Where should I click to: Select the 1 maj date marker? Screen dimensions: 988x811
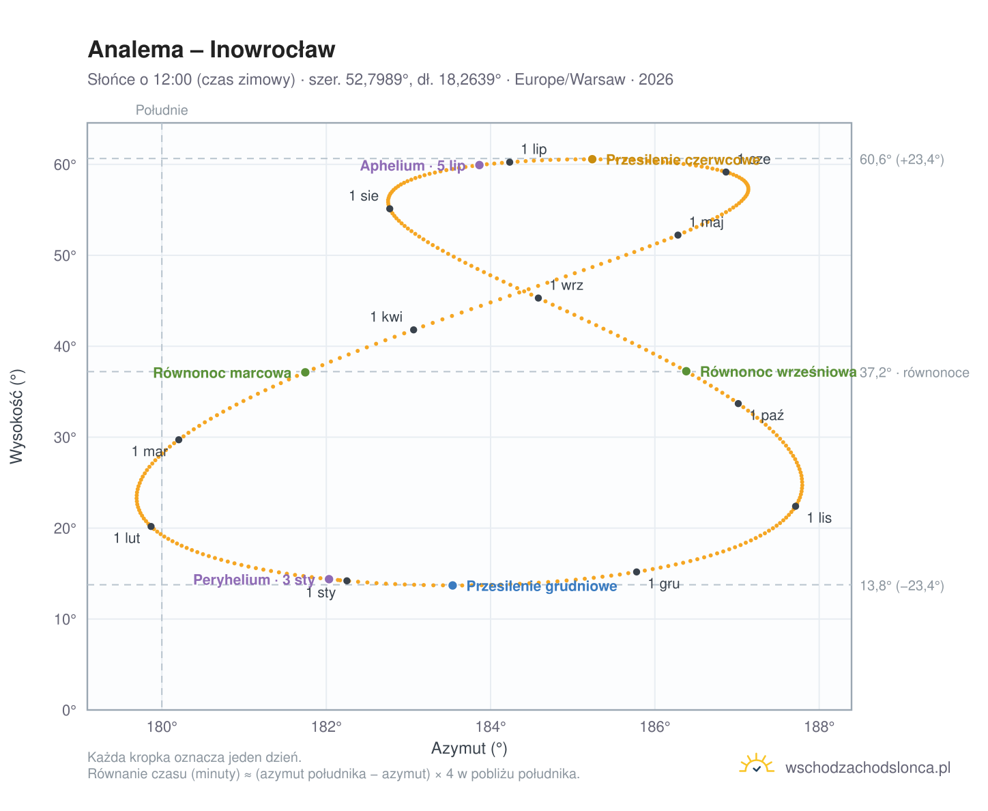(x=678, y=235)
